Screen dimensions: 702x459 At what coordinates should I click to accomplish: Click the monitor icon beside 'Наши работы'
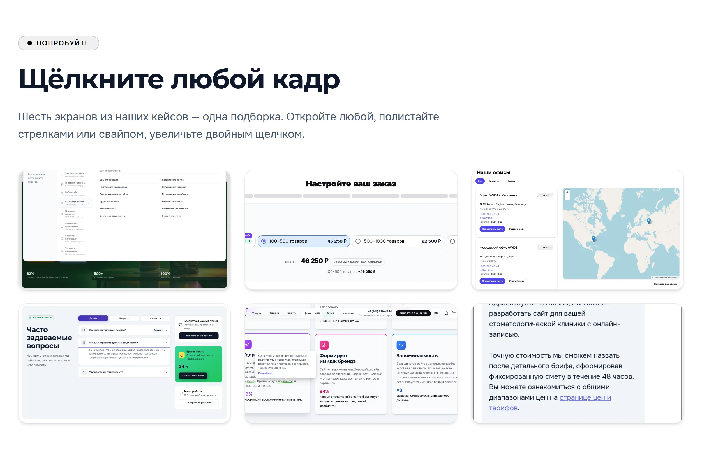tap(181, 393)
